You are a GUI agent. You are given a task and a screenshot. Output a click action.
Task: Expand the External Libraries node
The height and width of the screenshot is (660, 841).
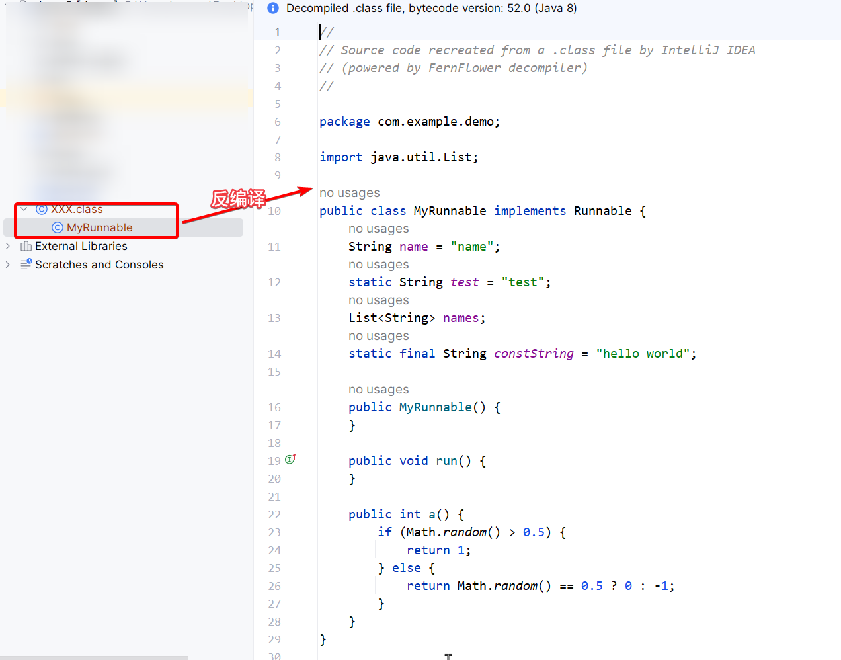(x=8, y=247)
